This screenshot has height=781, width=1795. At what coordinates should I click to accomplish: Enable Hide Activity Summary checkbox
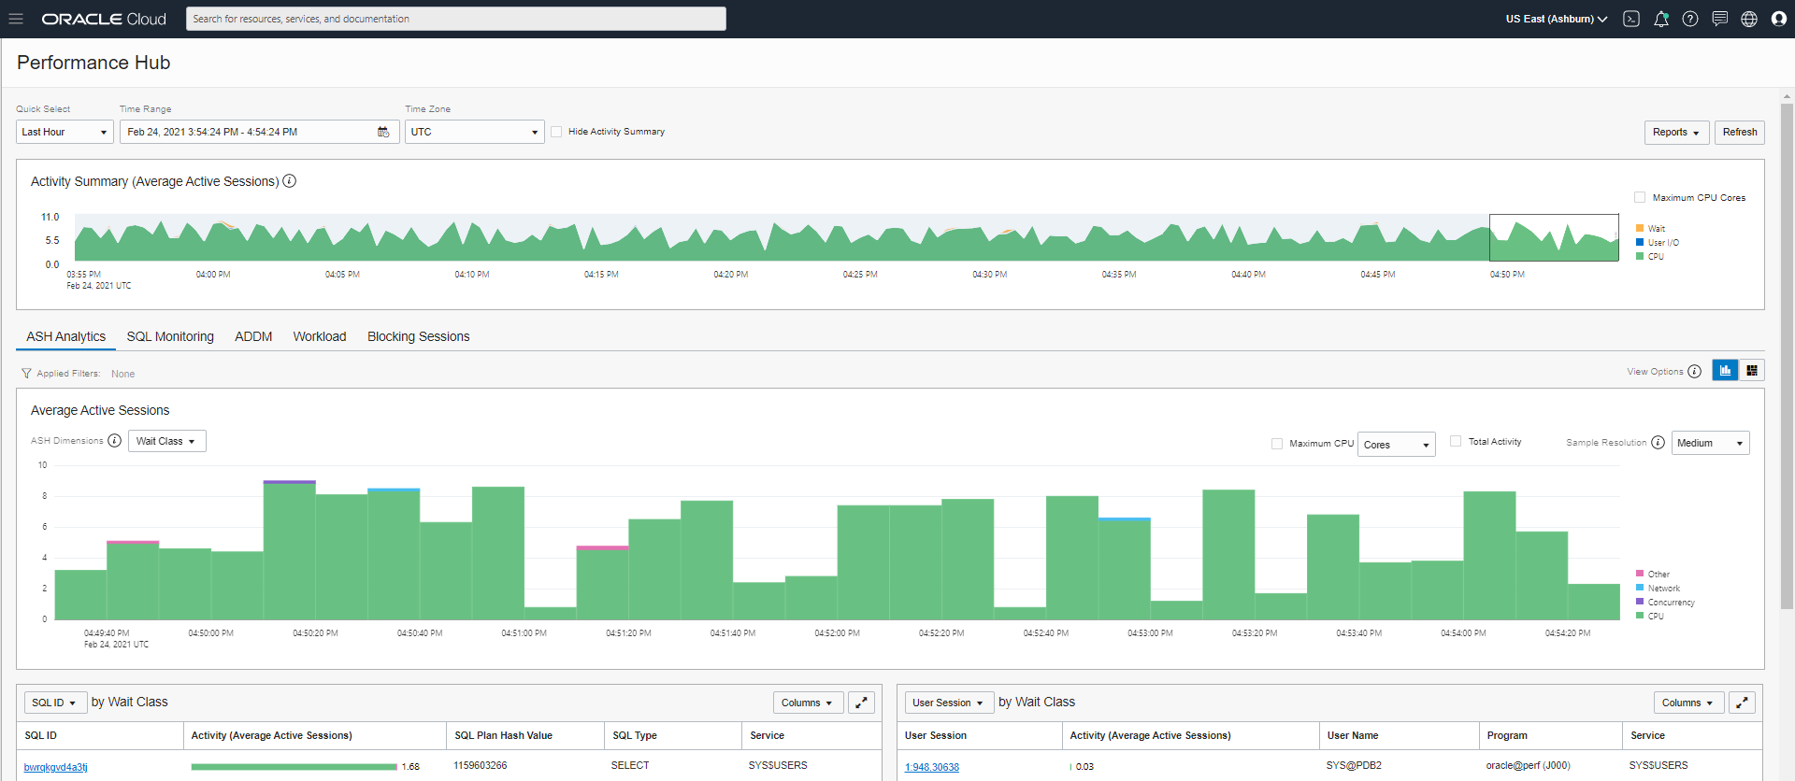point(556,132)
